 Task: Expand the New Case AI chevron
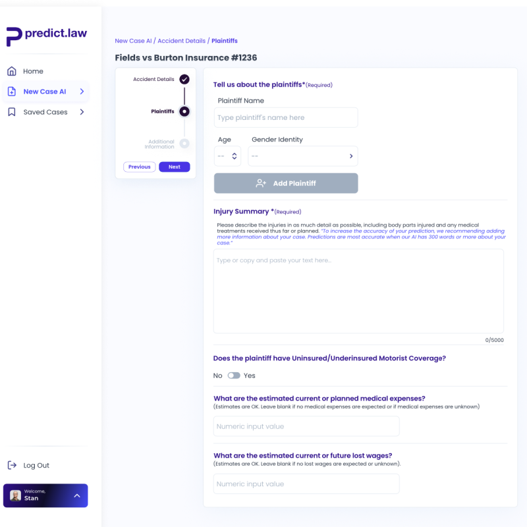[x=82, y=92]
